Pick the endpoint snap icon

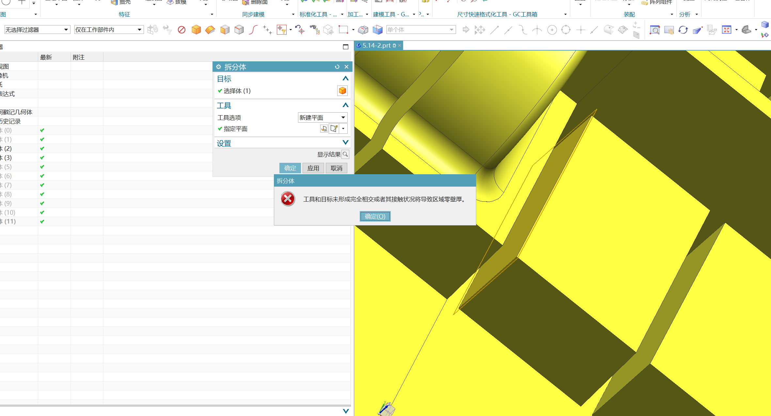495,30
